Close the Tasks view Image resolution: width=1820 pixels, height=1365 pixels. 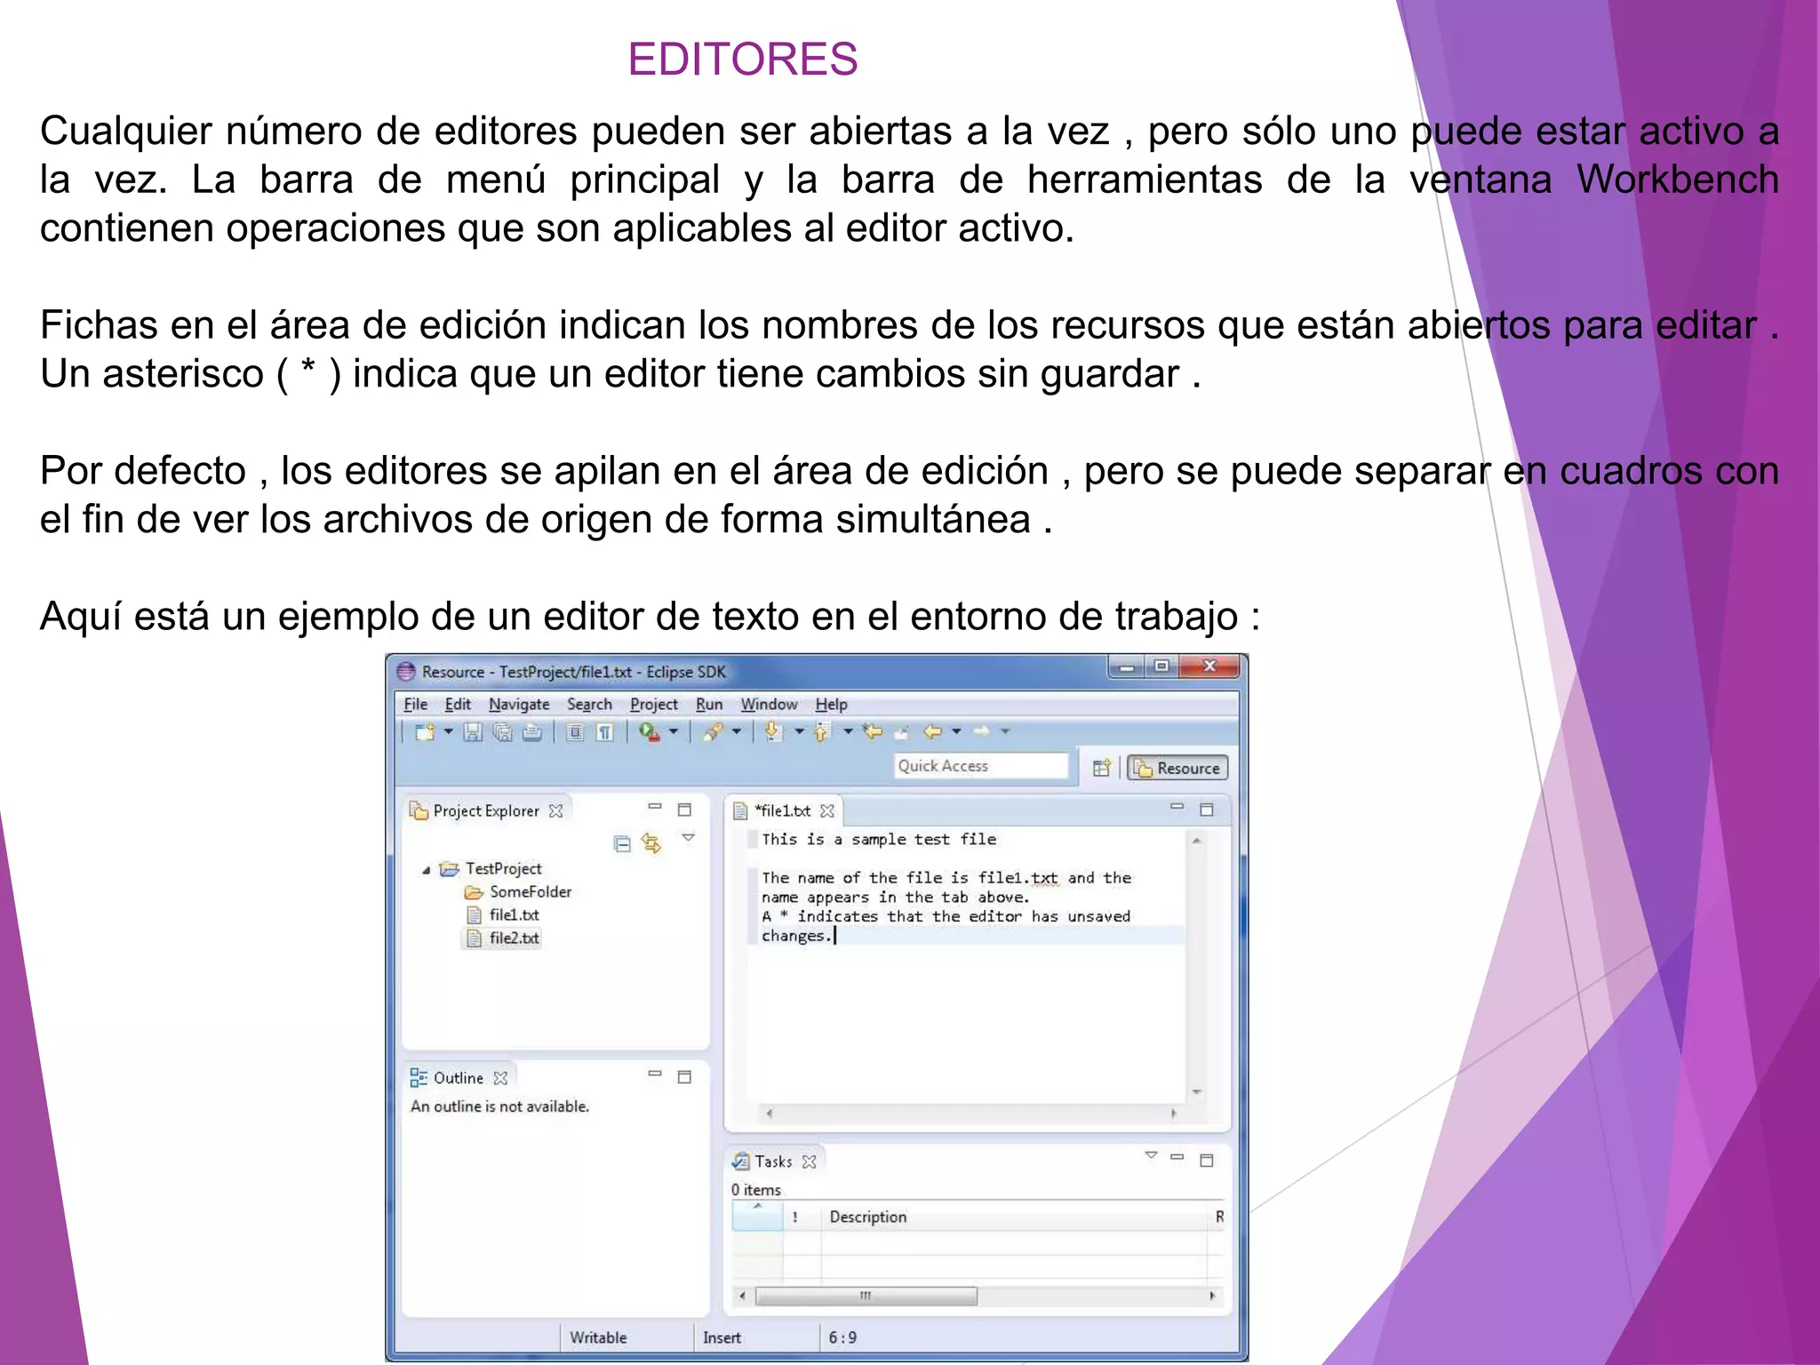click(809, 1161)
